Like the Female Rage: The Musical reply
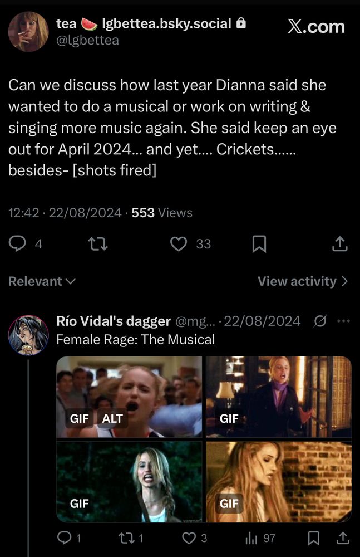 click(x=189, y=538)
